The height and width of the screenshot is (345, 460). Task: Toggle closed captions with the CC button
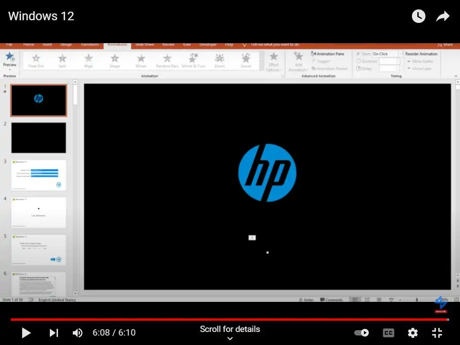(389, 333)
